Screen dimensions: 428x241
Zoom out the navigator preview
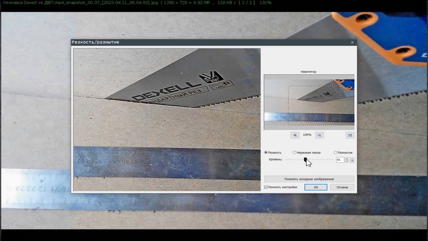click(319, 135)
